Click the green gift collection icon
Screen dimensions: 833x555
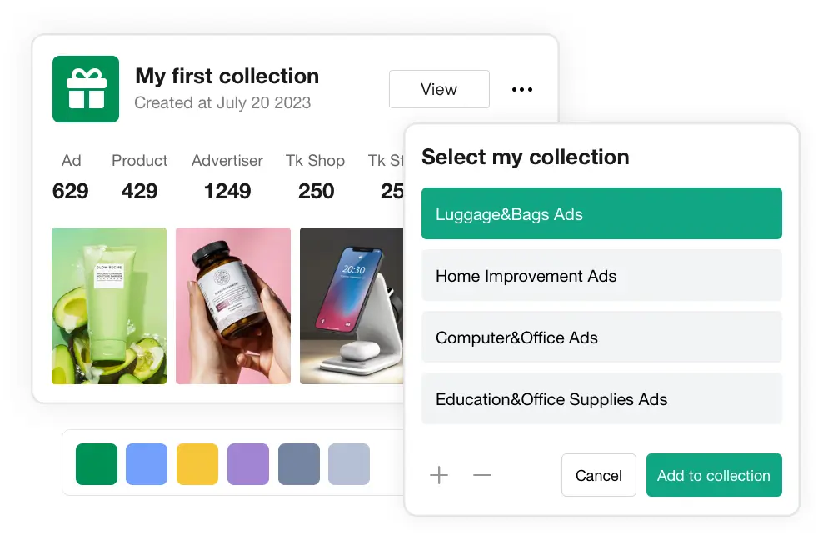[85, 89]
